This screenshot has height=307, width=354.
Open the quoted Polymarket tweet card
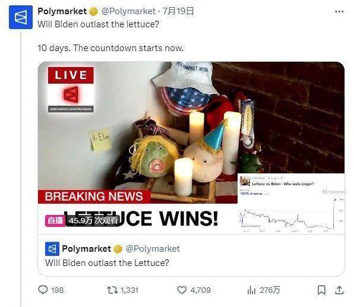click(191, 255)
